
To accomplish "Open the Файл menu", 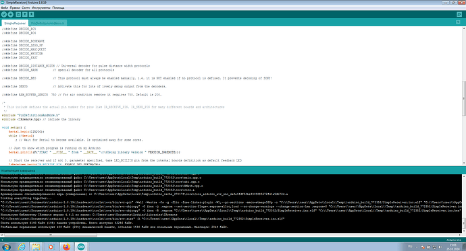I will pos(5,7).
